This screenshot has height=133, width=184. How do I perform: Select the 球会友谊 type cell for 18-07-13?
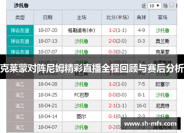pos(20,41)
